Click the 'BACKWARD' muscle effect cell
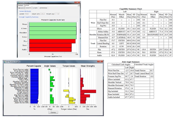This screenshot has width=175, height=119. click(153, 35)
